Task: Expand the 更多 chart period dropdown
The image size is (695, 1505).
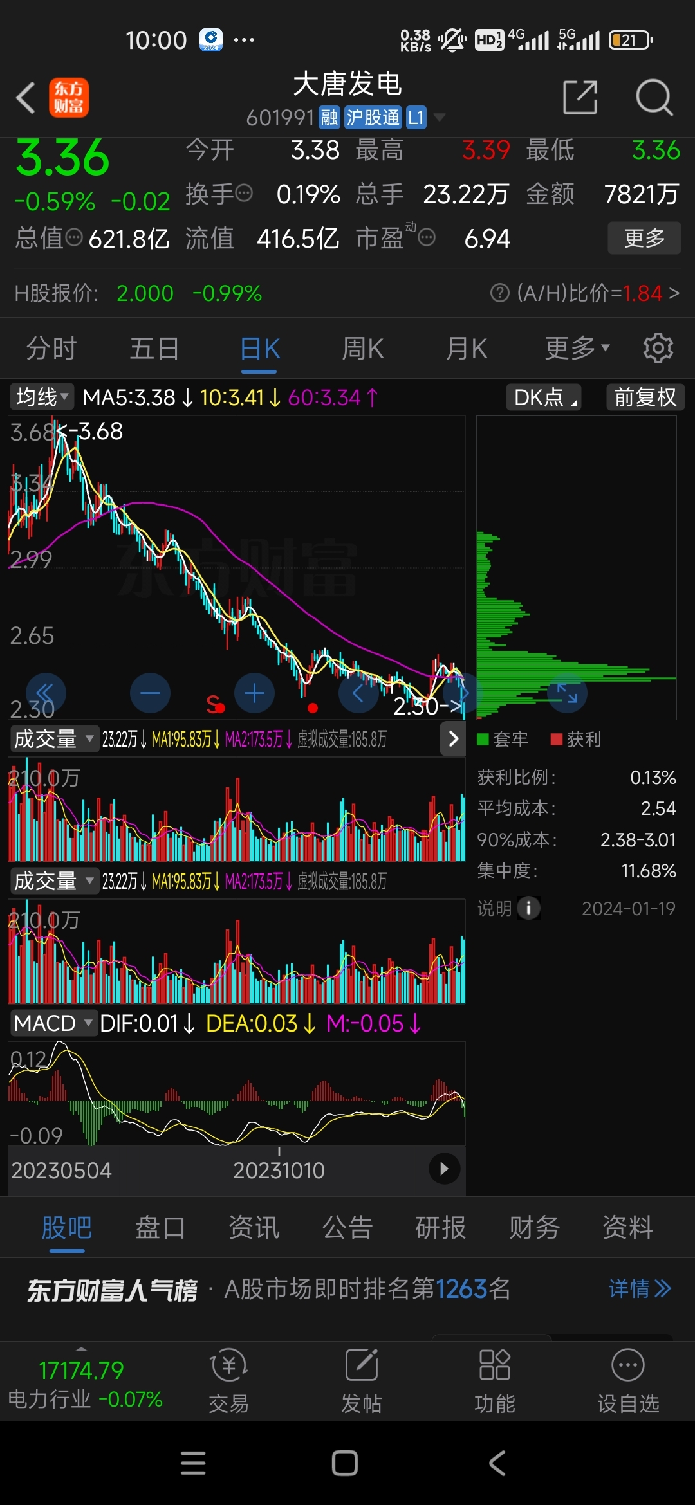Action: pos(577,348)
